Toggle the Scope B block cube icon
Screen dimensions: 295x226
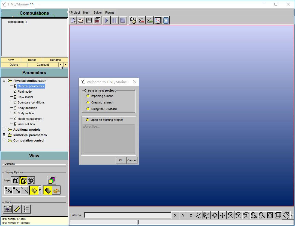pyautogui.click(x=23, y=180)
